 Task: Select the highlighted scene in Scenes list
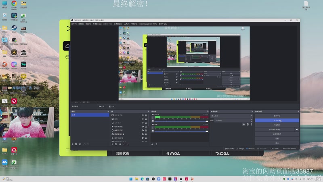point(90,115)
